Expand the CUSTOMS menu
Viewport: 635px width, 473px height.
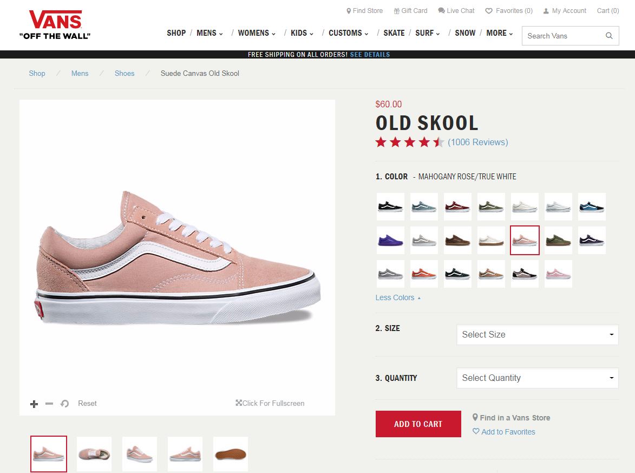(348, 33)
